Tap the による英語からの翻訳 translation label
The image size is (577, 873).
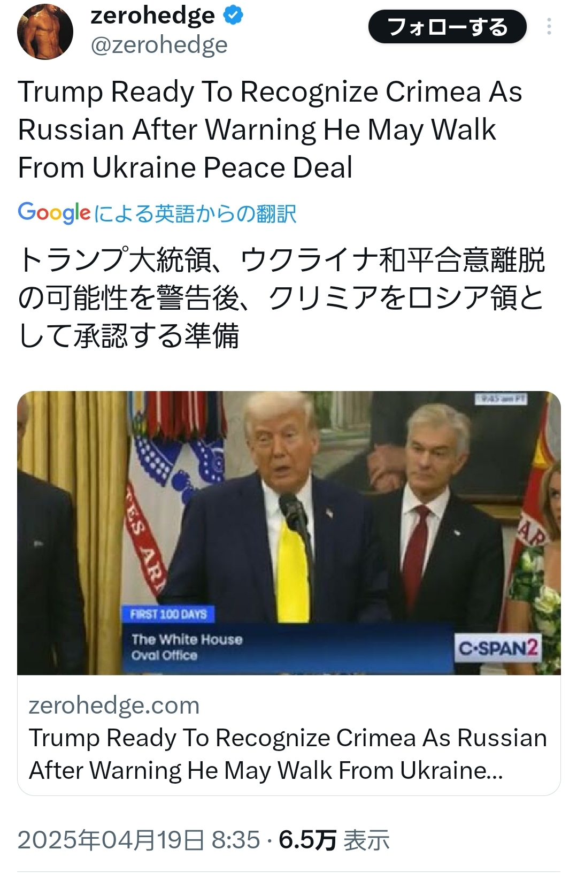point(195,214)
